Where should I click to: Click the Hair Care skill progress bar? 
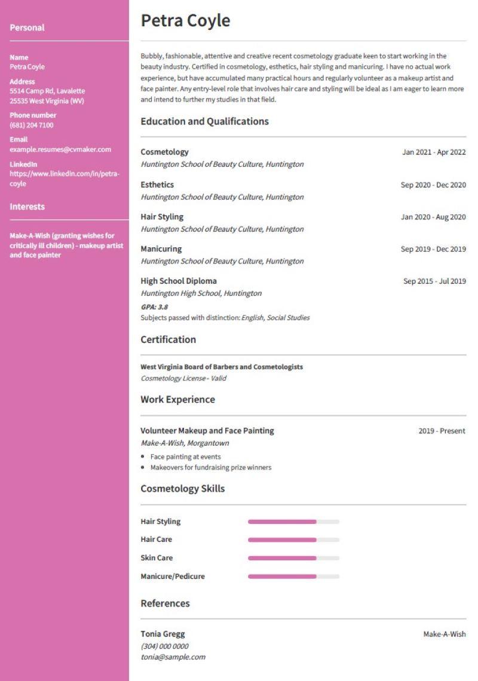point(293,540)
